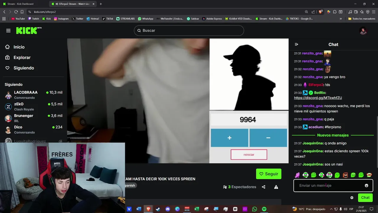Go to Kick homepage via the KICK logo
The image size is (378, 213).
tap(29, 30)
